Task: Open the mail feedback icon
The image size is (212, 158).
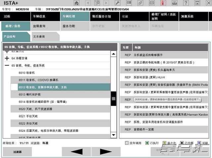Action: coord(152,3)
